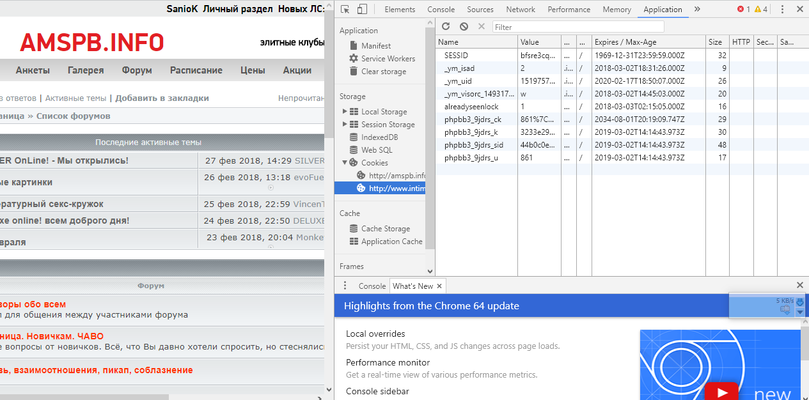
Task: Expand the Session Storage tree node
Action: tap(345, 124)
